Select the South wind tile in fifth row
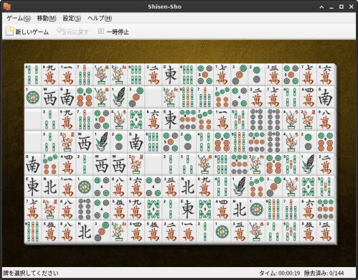 pos(33,164)
